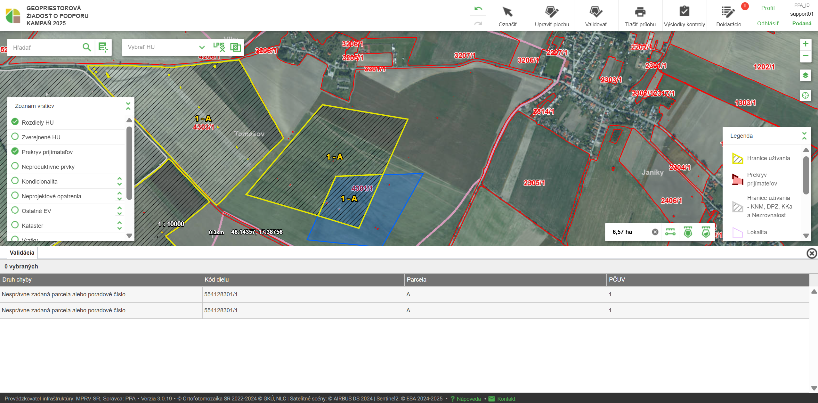The width and height of the screenshot is (818, 403).
Task: Collapse the Zoznam vrstiev panel
Action: (x=128, y=106)
